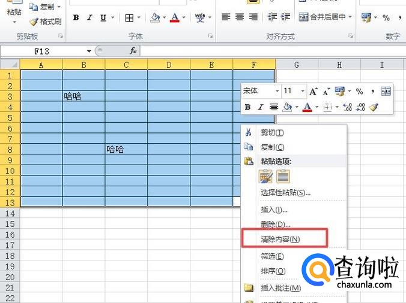Screen dimensions: 406x303
Task: Apply fill color in mini toolbar
Action: (x=288, y=107)
